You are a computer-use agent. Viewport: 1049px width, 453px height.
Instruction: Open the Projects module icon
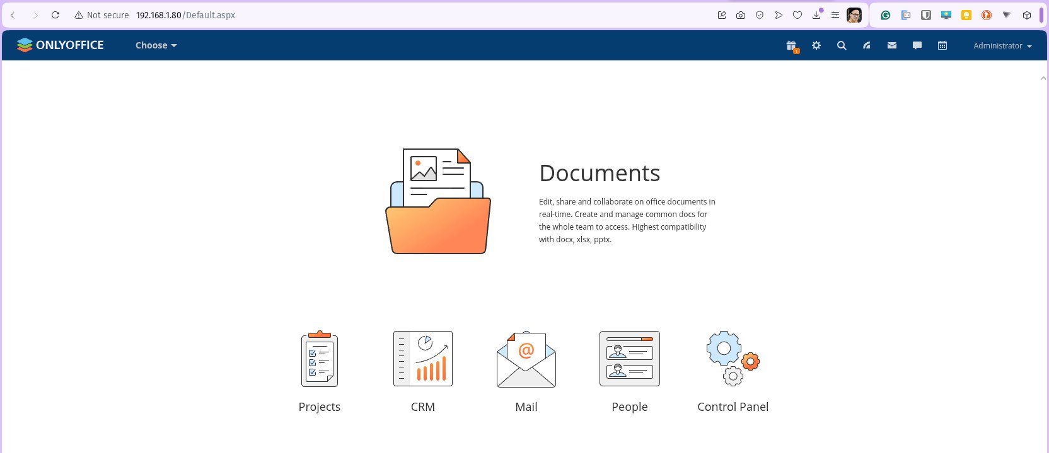click(x=320, y=359)
